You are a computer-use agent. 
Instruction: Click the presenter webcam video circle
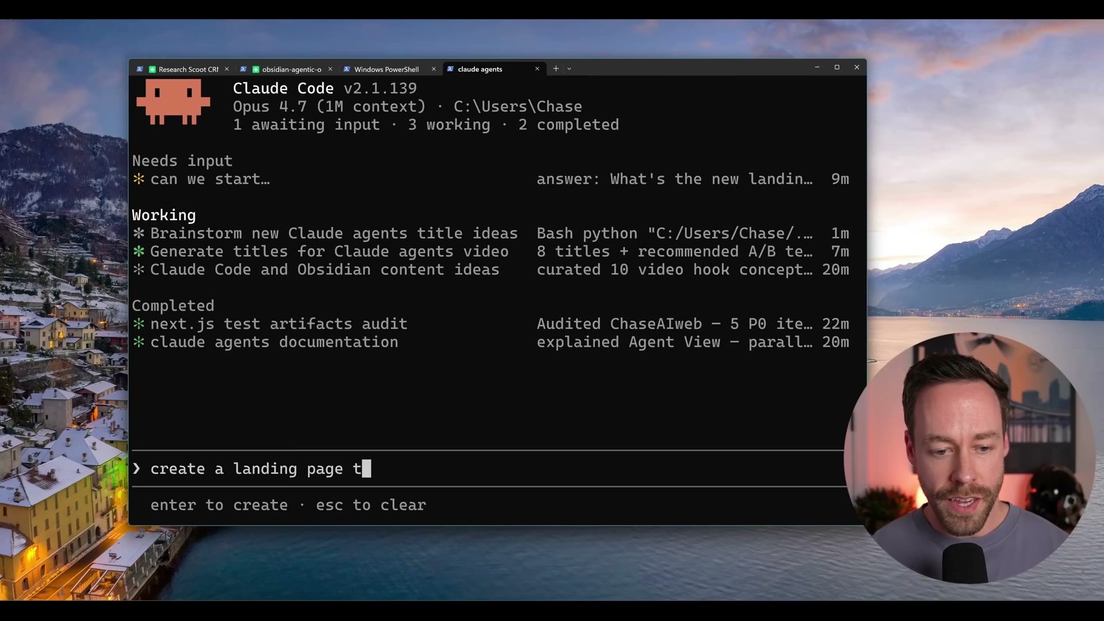tap(970, 458)
